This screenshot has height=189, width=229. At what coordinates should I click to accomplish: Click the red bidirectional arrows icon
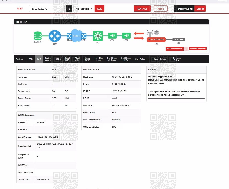tap(139, 36)
